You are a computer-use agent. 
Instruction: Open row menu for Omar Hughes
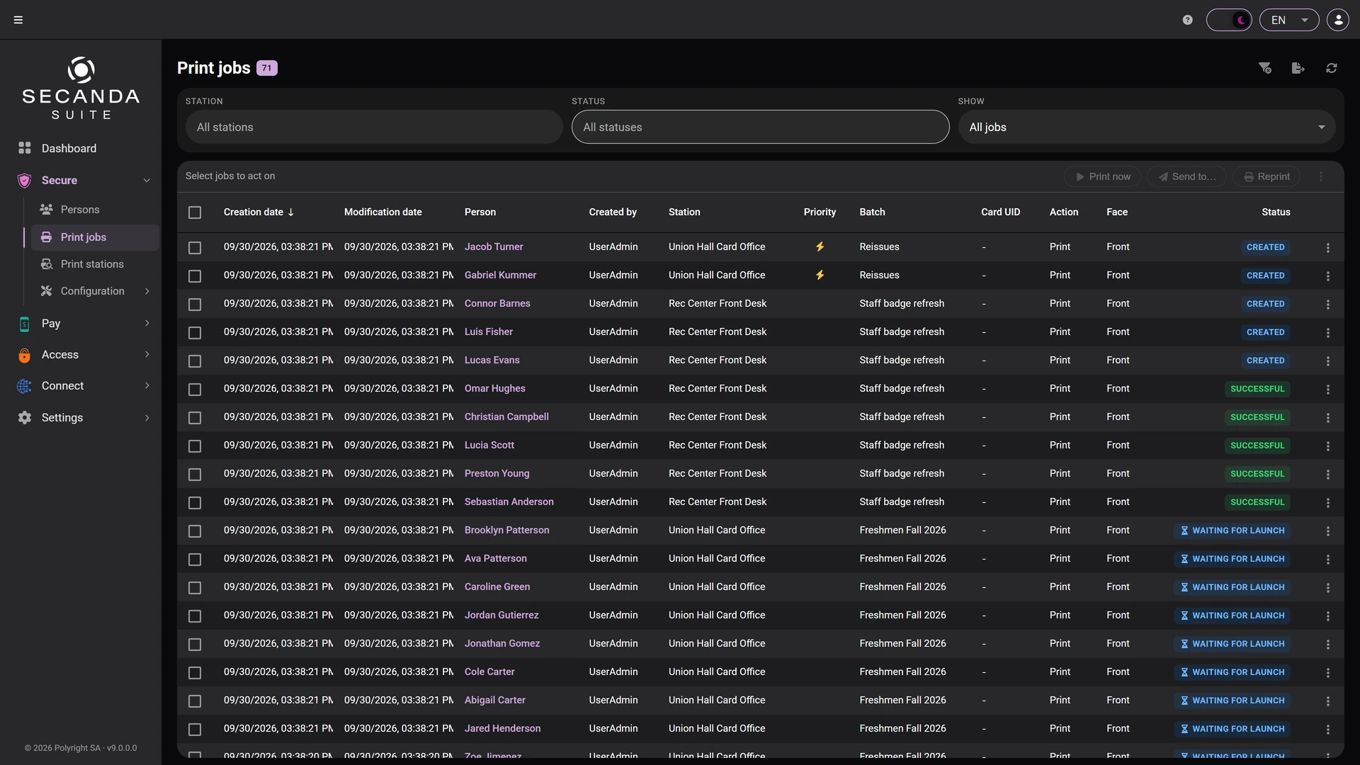click(x=1328, y=390)
